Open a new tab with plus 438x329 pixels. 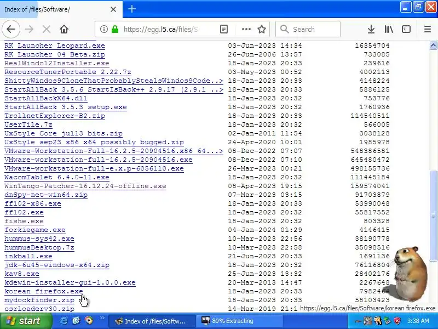(x=132, y=9)
